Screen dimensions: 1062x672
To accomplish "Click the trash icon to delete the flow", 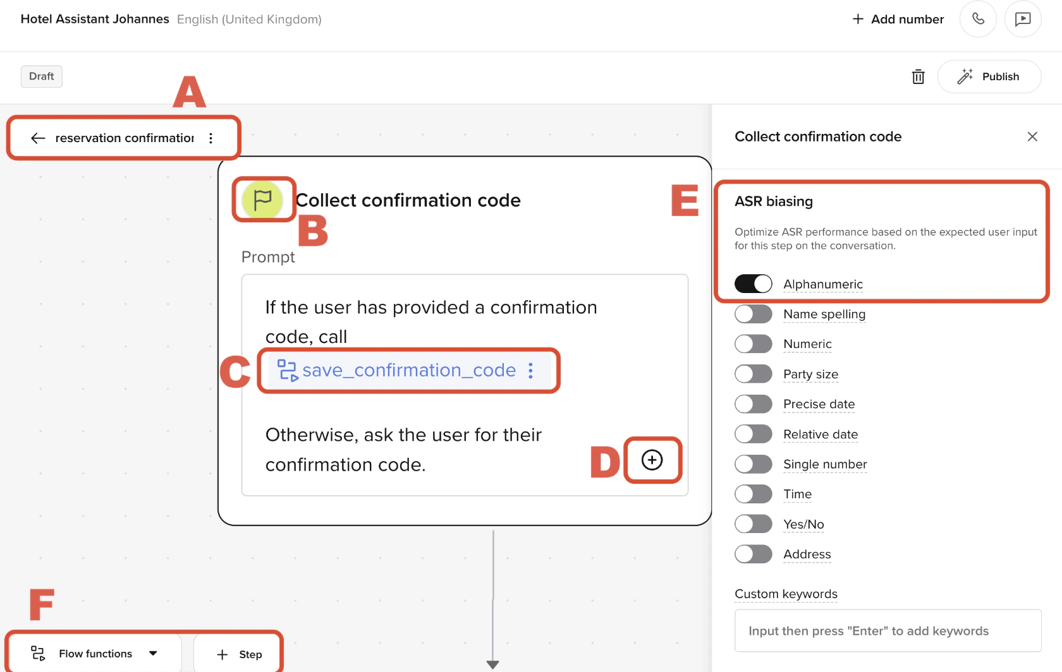I will tap(918, 76).
